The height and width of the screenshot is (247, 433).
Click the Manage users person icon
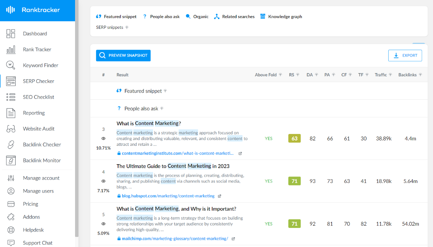[11, 191]
